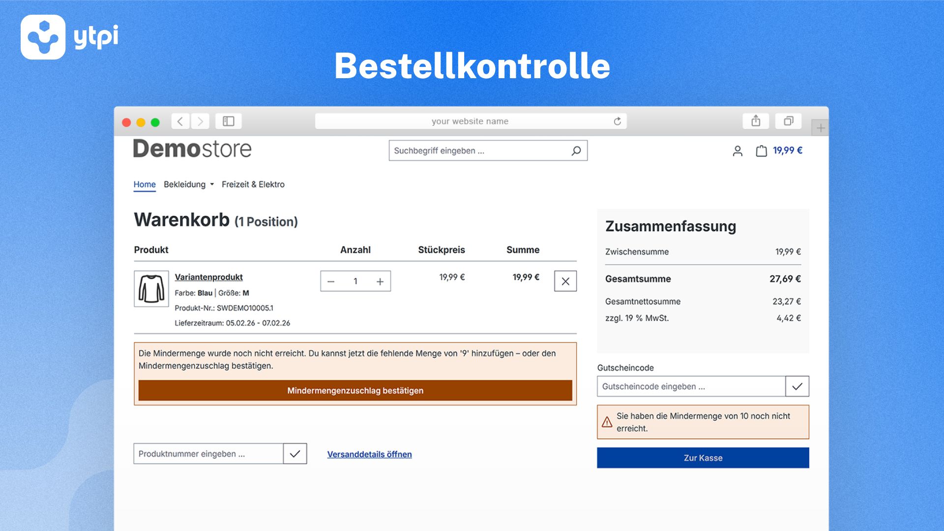
Task: Click the browser back arrow
Action: [180, 121]
